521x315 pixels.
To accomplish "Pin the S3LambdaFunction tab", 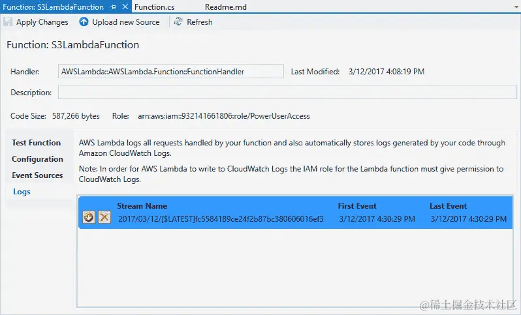I will pos(114,7).
